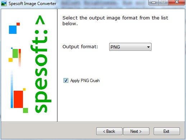Click the green square below red block

tap(25, 110)
